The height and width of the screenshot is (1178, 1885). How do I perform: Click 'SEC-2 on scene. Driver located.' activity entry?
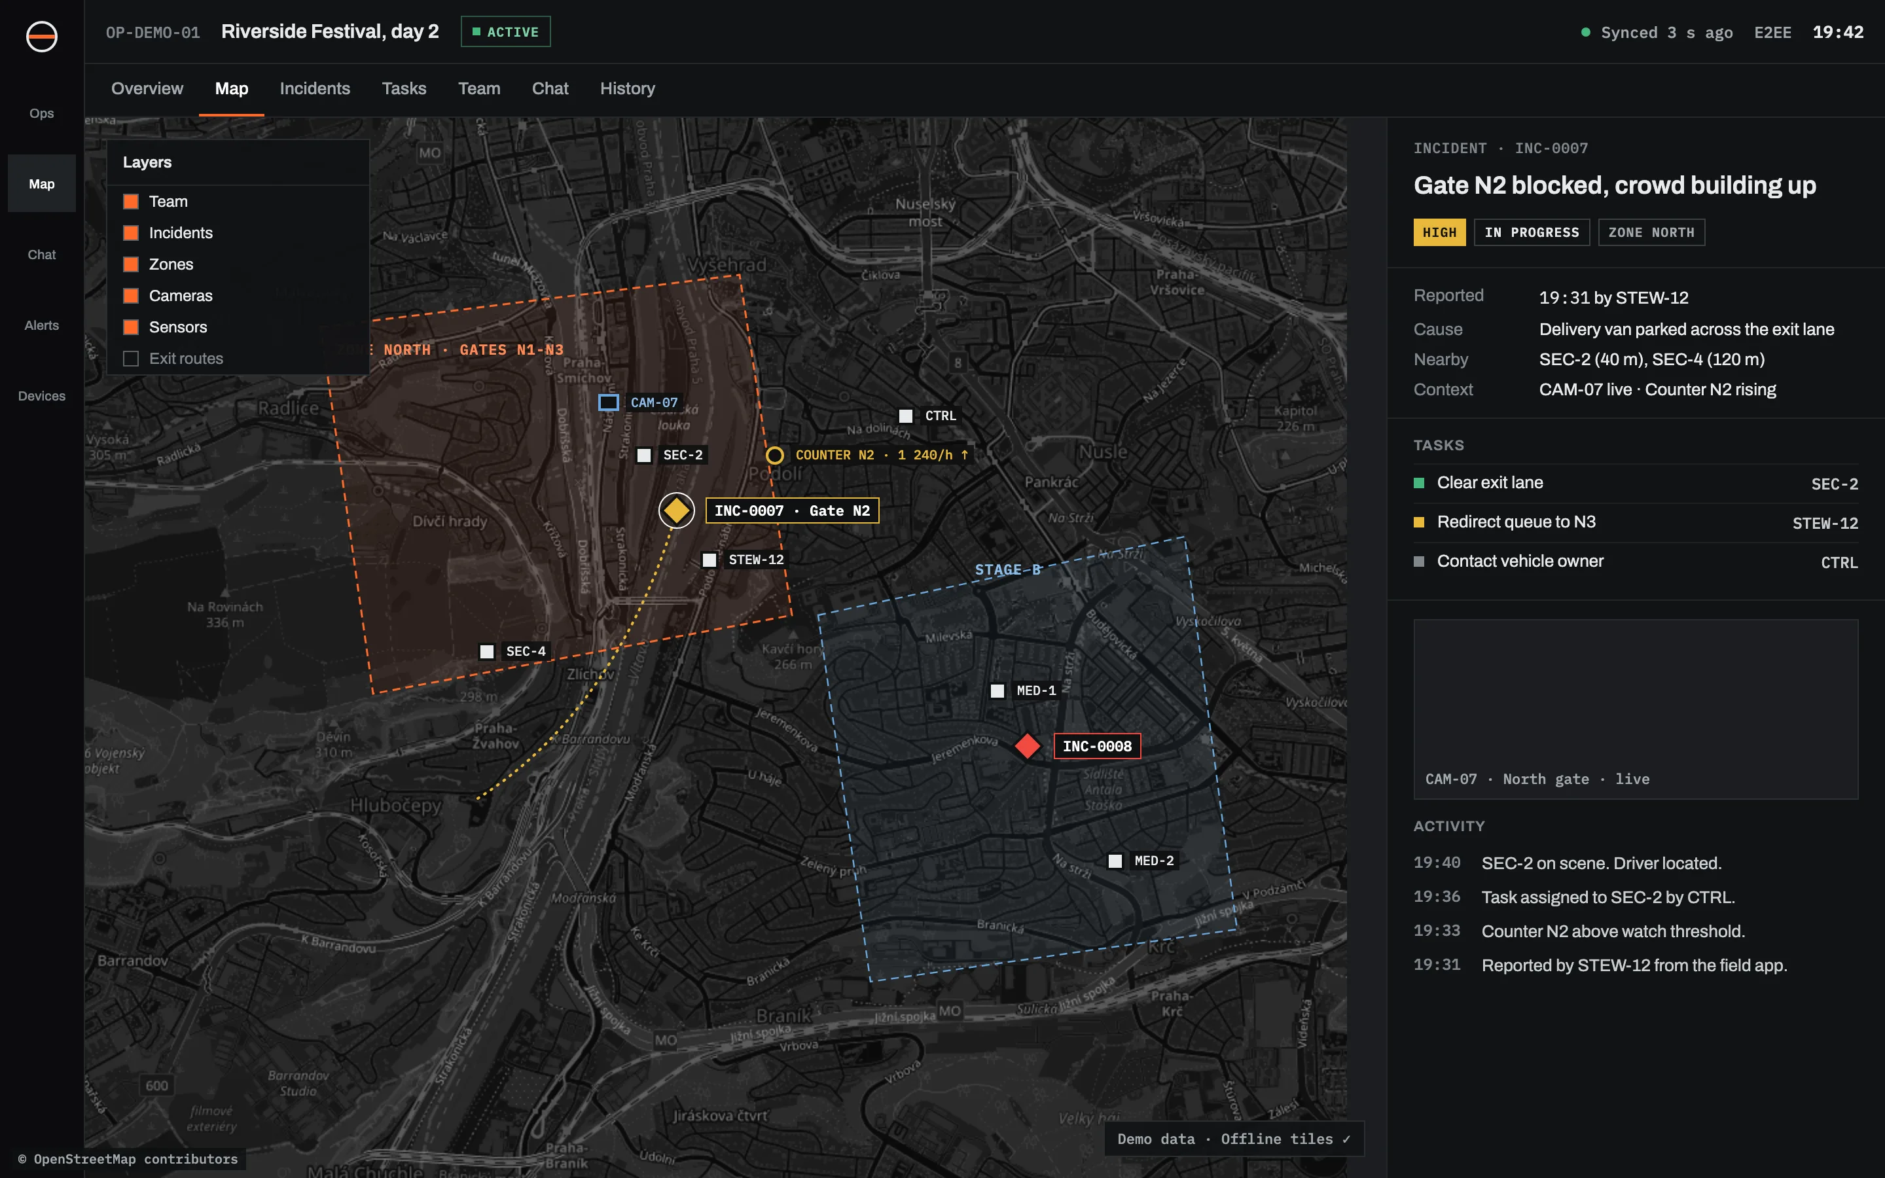1602,863
